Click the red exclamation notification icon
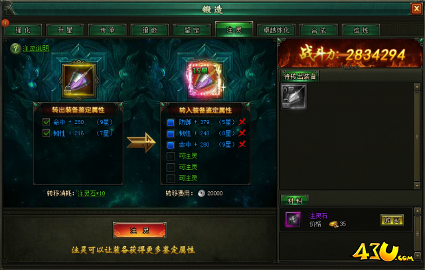 (x=5, y=23)
